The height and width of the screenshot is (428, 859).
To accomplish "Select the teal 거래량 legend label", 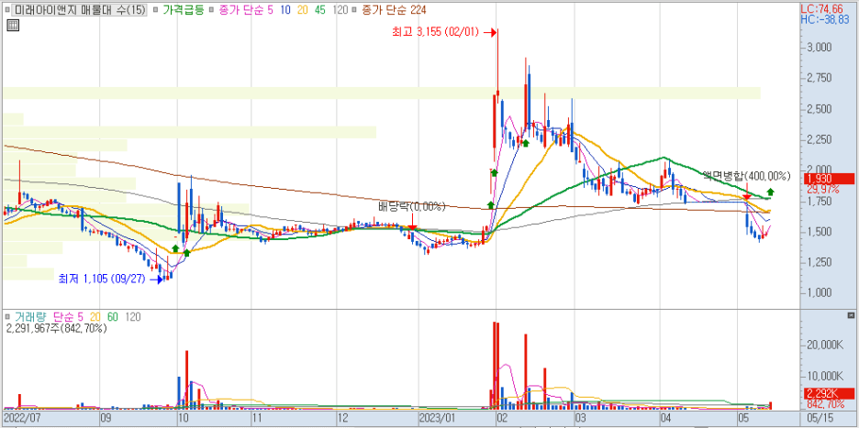I will (x=30, y=316).
